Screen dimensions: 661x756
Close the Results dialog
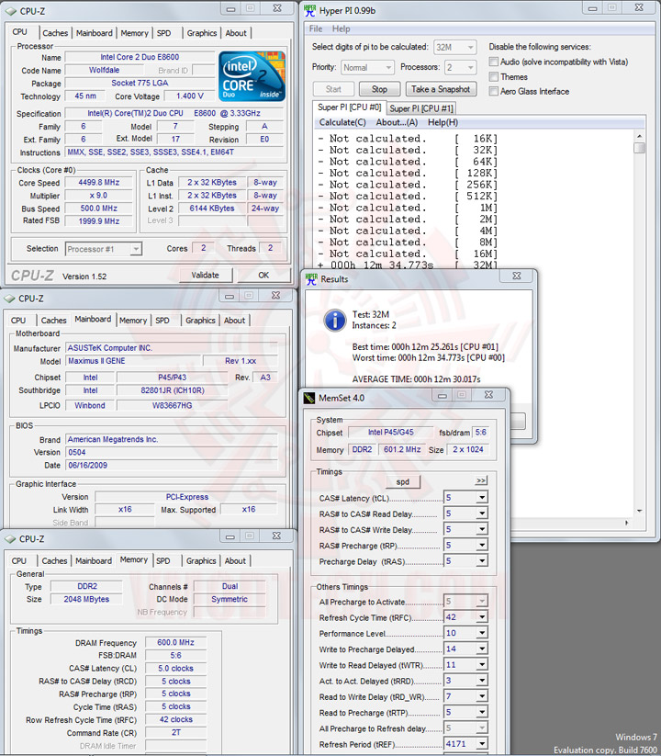(517, 276)
